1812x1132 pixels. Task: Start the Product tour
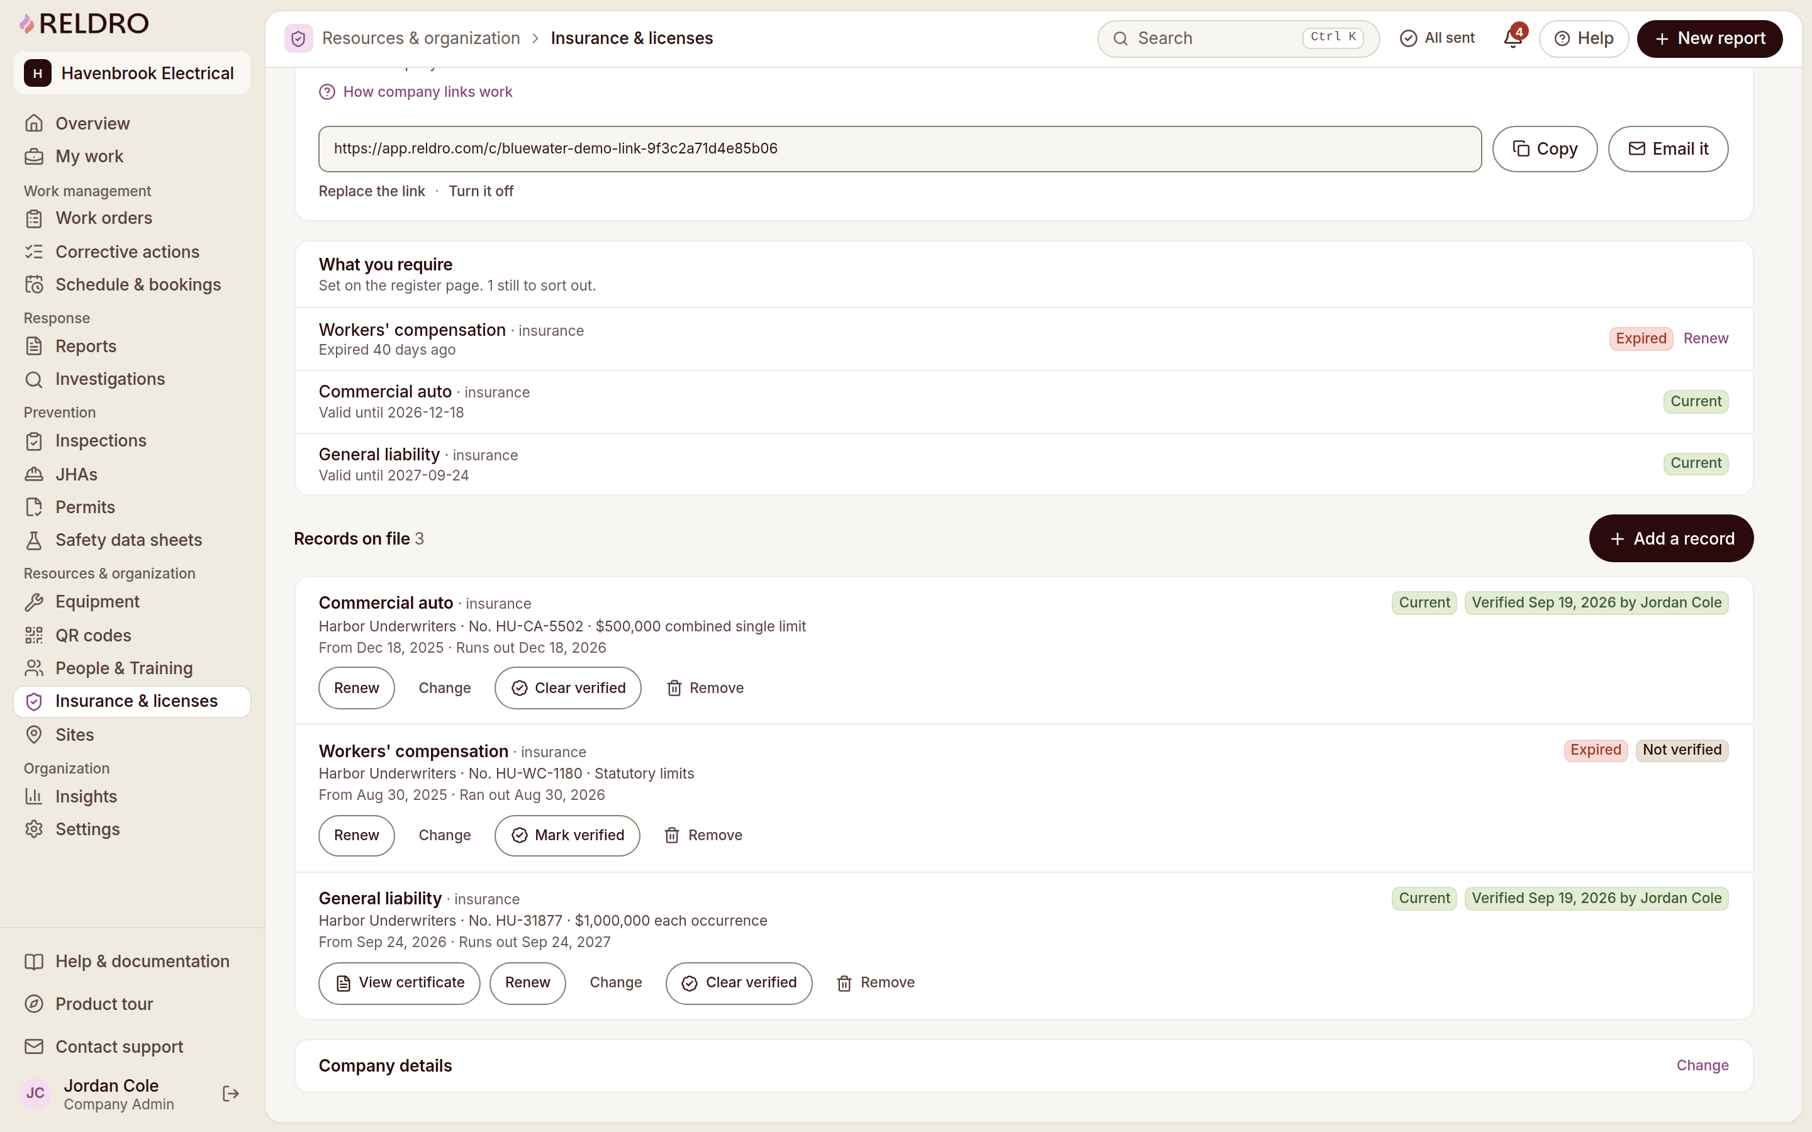pos(131,1004)
